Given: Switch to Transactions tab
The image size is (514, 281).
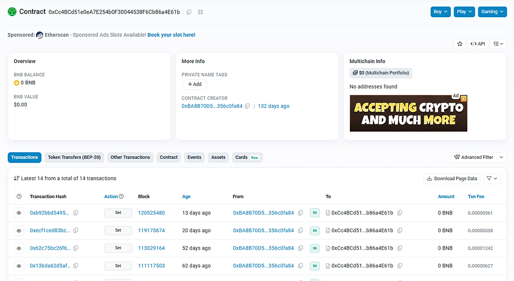Looking at the screenshot, I should click(25, 157).
